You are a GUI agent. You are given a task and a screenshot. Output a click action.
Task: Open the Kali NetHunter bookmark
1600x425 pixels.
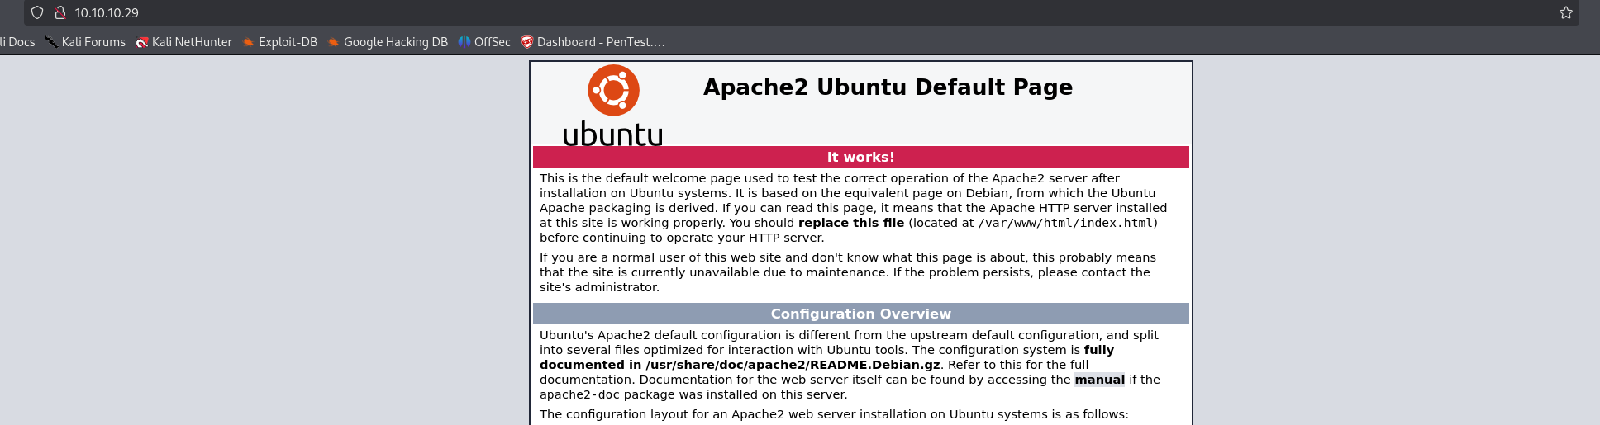click(183, 42)
